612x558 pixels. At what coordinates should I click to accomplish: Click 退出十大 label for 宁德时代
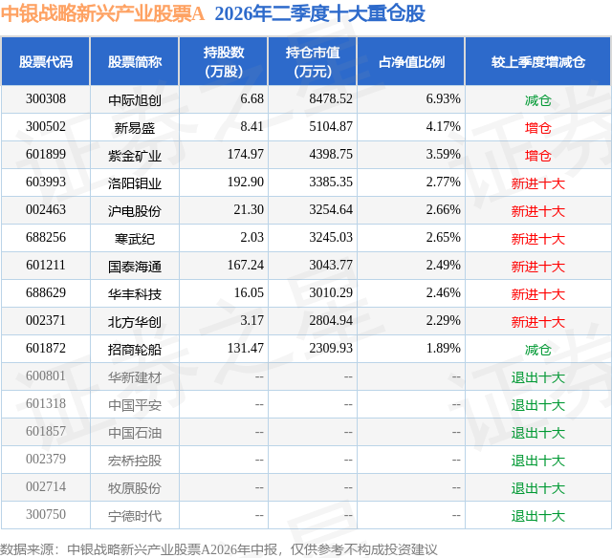(x=538, y=516)
